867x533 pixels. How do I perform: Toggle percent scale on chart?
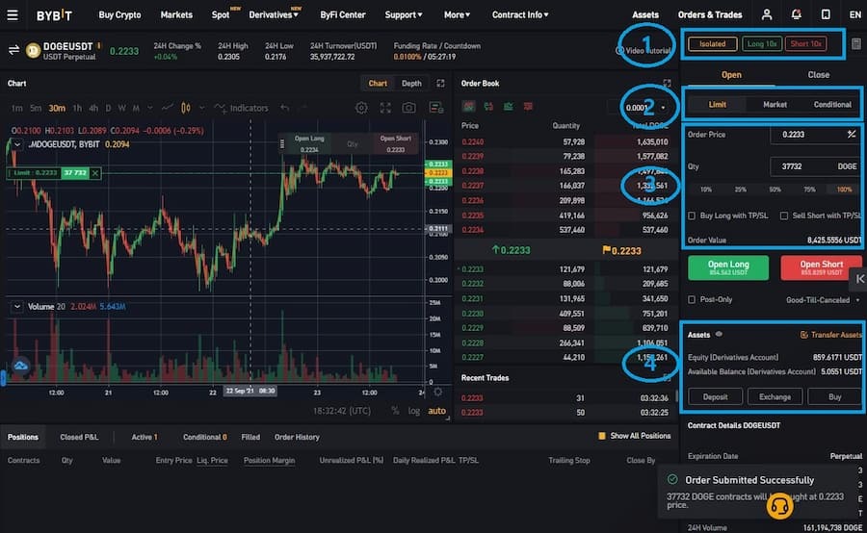tap(395, 411)
